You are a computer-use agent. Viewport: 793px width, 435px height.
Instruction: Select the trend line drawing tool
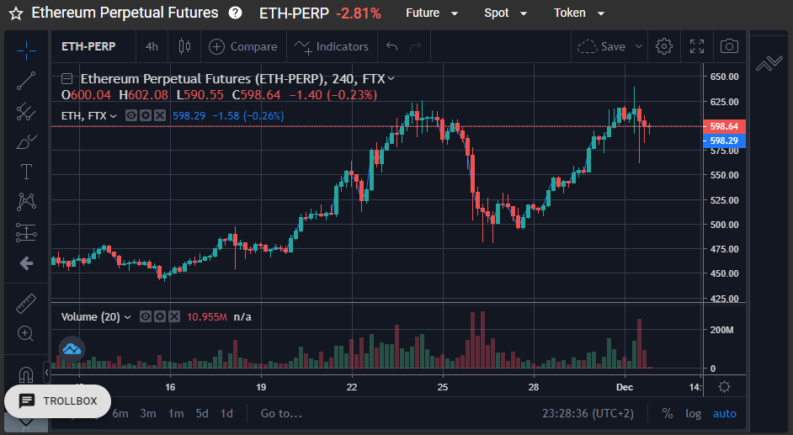26,81
